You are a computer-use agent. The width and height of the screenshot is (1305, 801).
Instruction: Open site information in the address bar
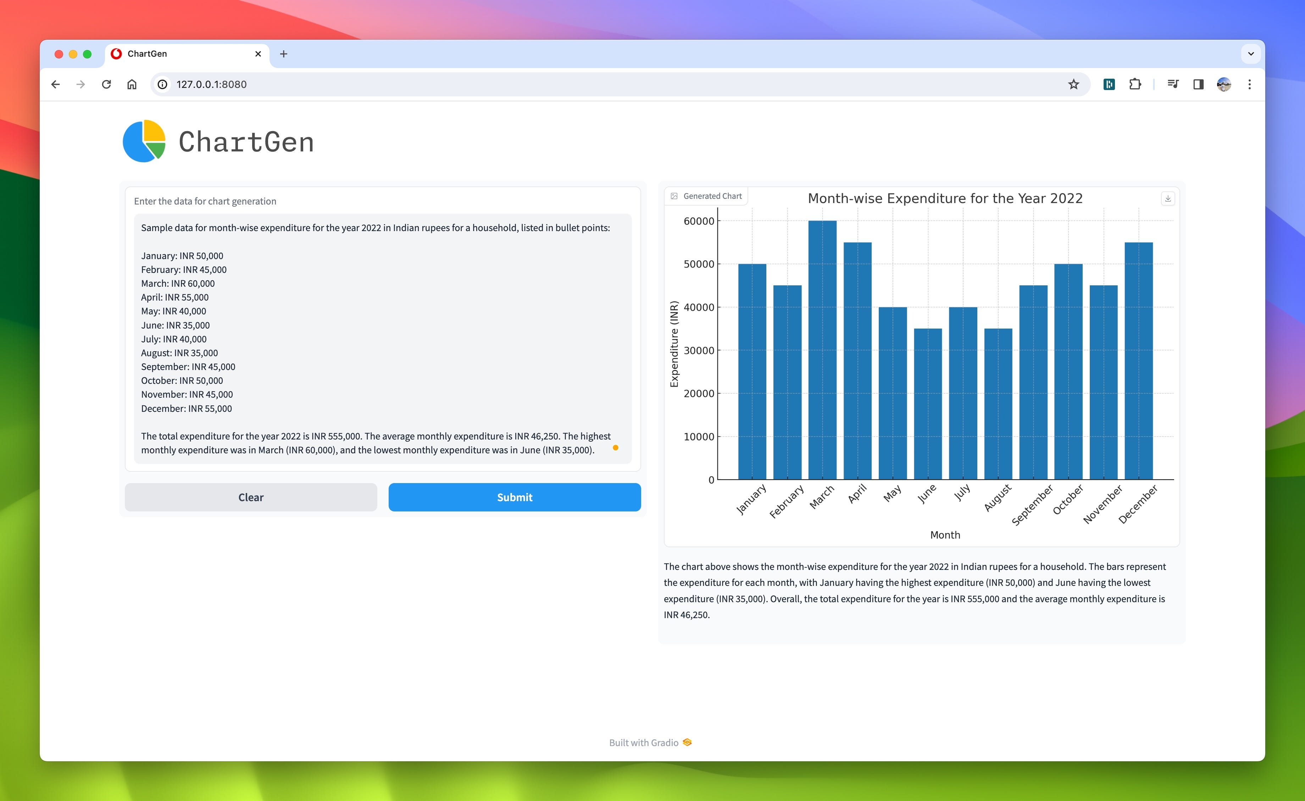click(x=162, y=84)
